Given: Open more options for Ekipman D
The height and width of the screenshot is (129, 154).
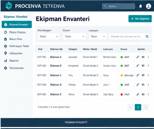Looking at the screenshot, I should point(148,85).
